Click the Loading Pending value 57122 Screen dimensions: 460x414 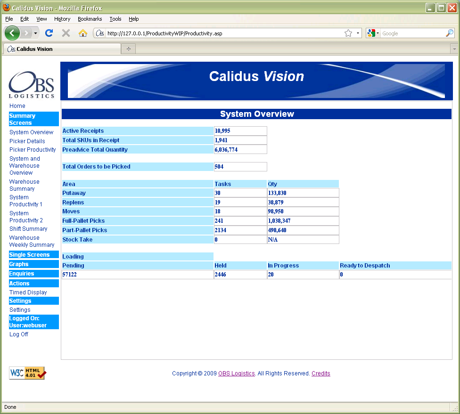click(138, 275)
